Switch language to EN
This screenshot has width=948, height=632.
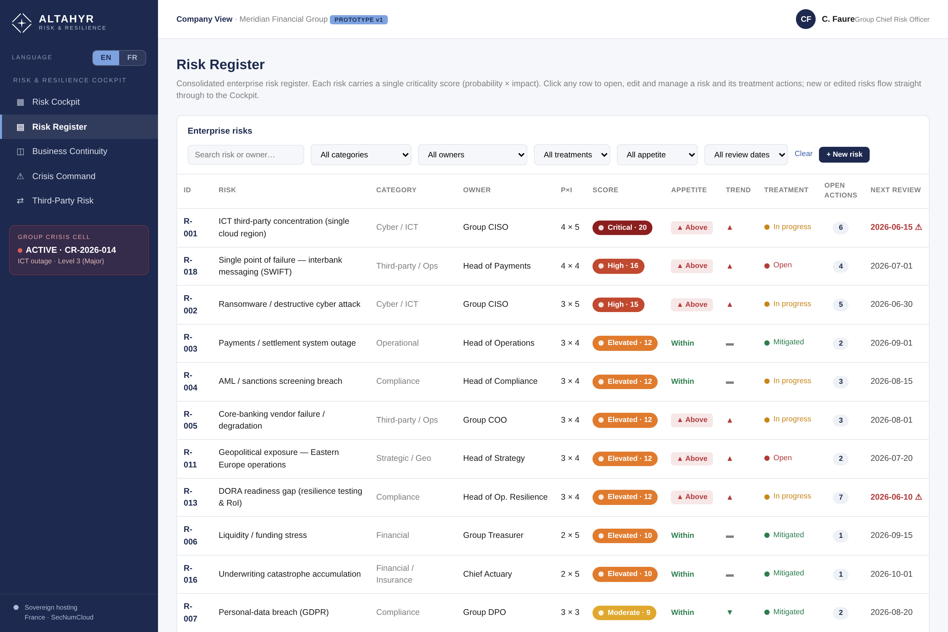point(106,58)
